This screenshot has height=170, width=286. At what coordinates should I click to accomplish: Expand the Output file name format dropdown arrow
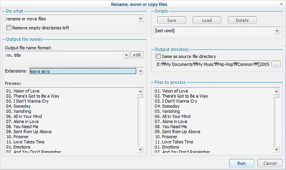click(x=126, y=55)
